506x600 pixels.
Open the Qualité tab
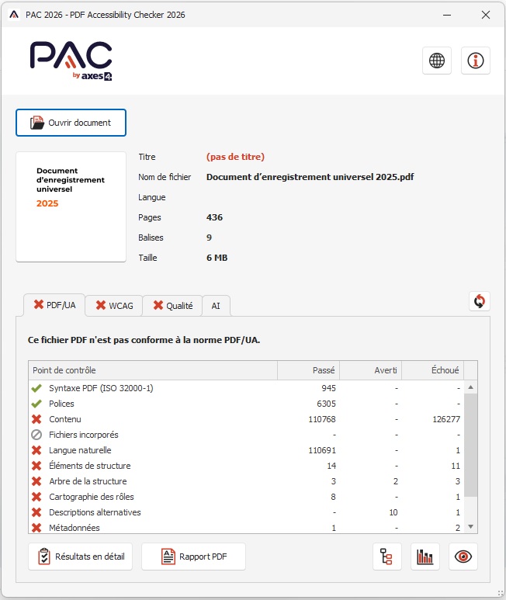pyautogui.click(x=172, y=305)
